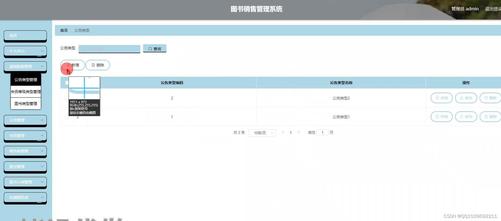Viewport: 501px width, 221px height.
Task: Go to previous page arrow in pagination
Action: [283, 132]
